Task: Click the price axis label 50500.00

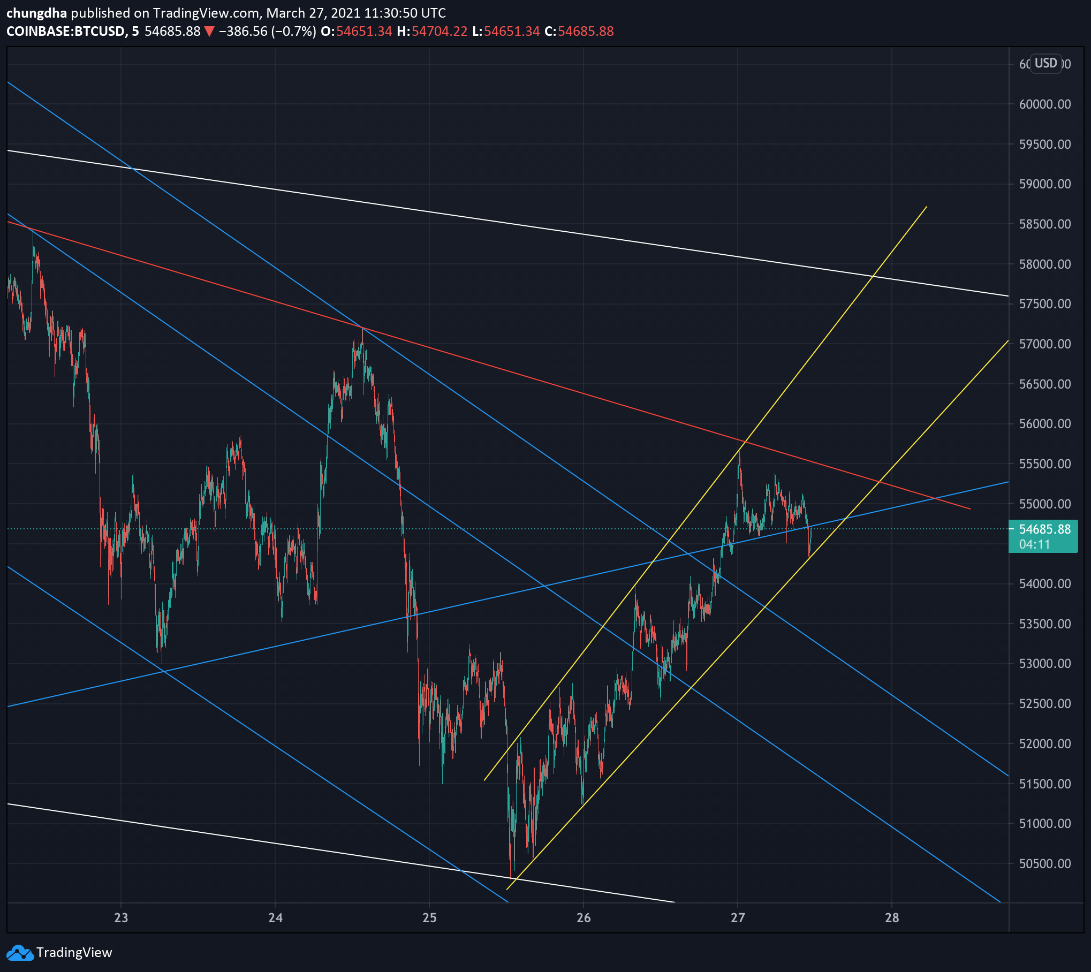Action: tap(1045, 863)
